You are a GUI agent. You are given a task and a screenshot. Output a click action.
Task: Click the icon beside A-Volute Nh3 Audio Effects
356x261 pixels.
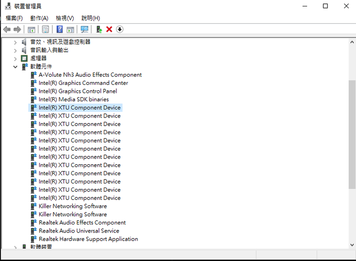coord(34,75)
